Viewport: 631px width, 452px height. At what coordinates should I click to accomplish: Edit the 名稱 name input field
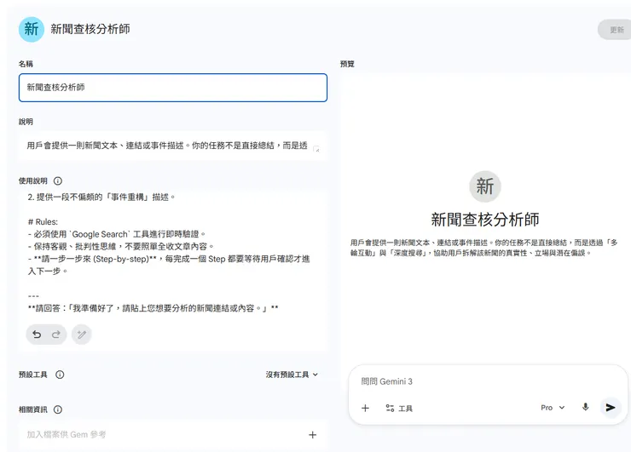(x=172, y=88)
